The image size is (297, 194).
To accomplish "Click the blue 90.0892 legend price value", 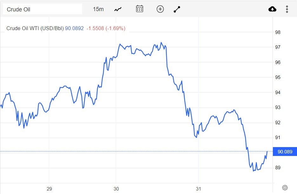I will tap(74, 29).
